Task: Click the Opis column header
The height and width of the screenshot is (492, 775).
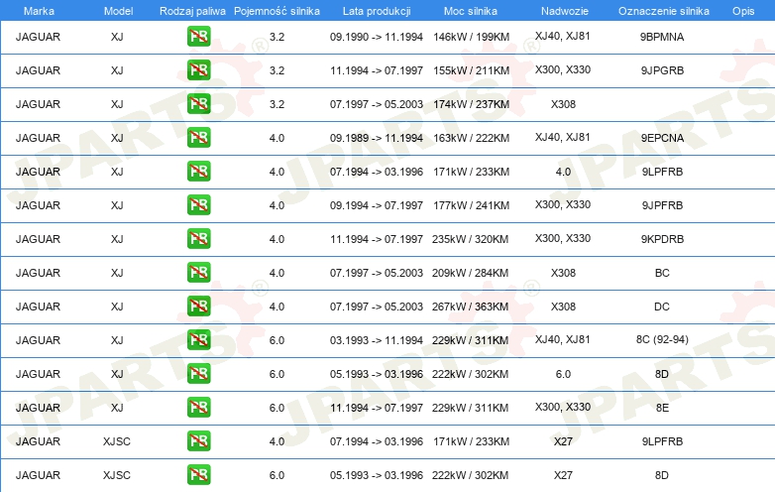Action: pyautogui.click(x=742, y=10)
